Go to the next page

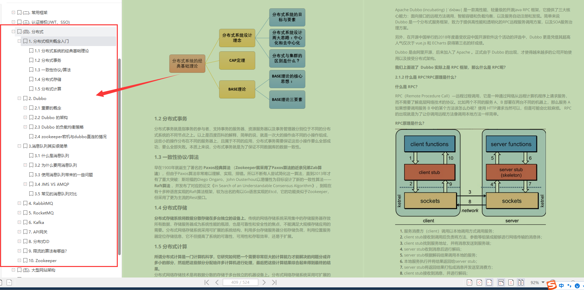coord(264,282)
